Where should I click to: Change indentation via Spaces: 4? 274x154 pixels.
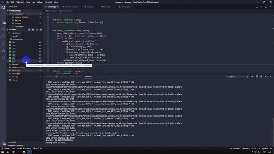pos(246,148)
